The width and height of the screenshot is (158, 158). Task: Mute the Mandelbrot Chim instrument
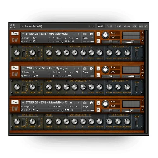pyautogui.click(x=98, y=110)
